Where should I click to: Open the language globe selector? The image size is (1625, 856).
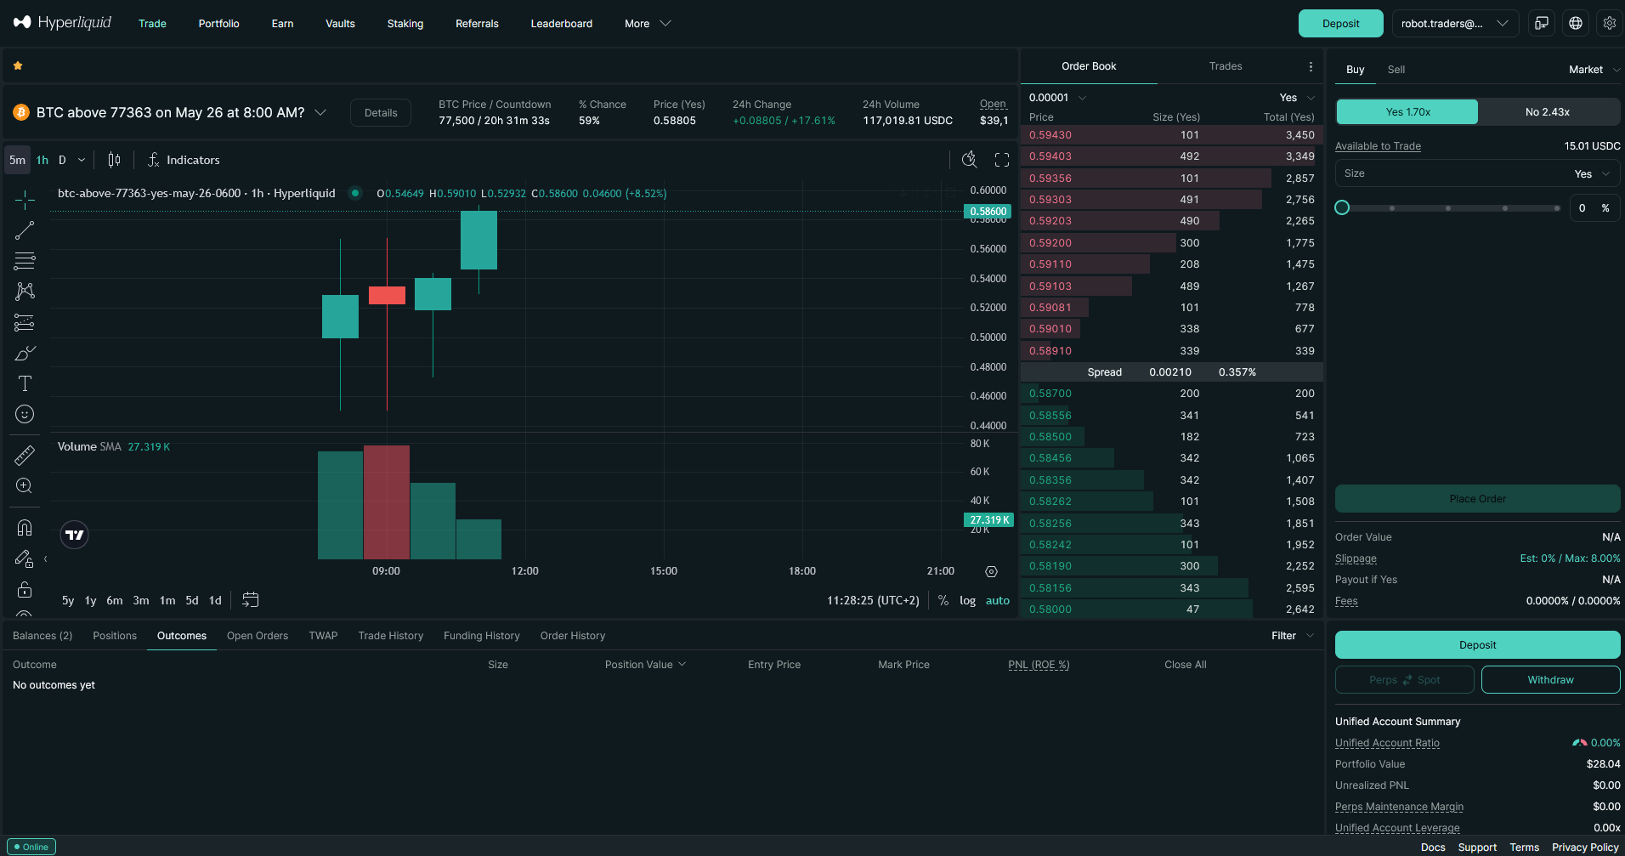coord(1576,24)
